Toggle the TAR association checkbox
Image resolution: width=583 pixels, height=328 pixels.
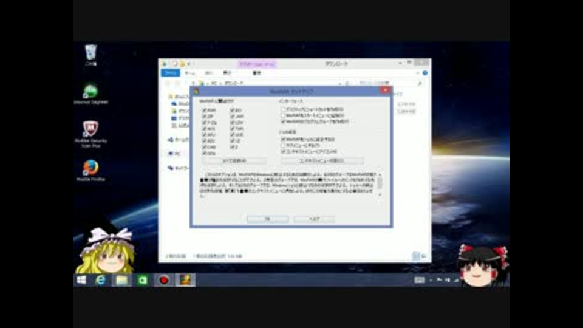point(233,129)
